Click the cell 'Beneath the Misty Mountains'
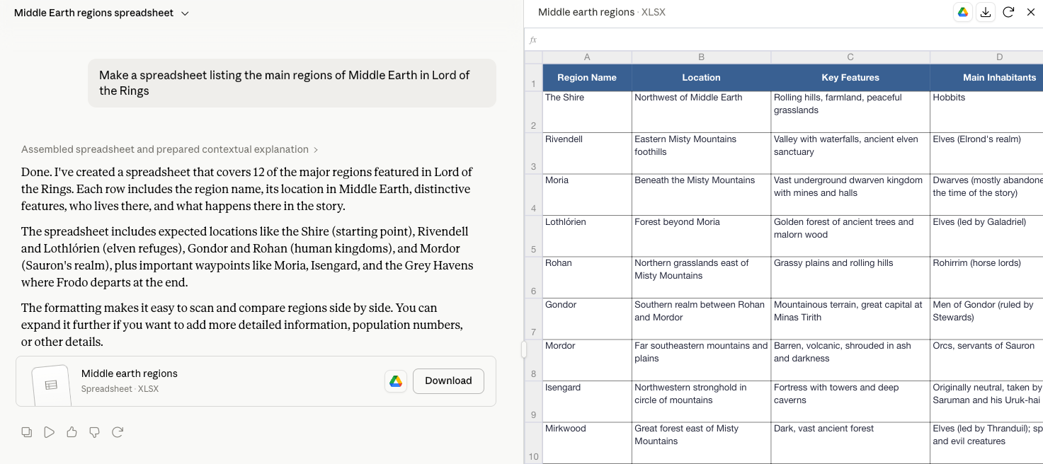This screenshot has width=1043, height=464. (701, 195)
